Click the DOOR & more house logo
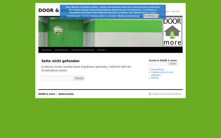Image resolution: width=221 pixels, height=138 pixels. click(x=172, y=32)
